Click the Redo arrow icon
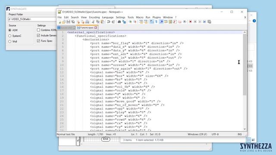The image size is (276, 155). coord(113,22)
